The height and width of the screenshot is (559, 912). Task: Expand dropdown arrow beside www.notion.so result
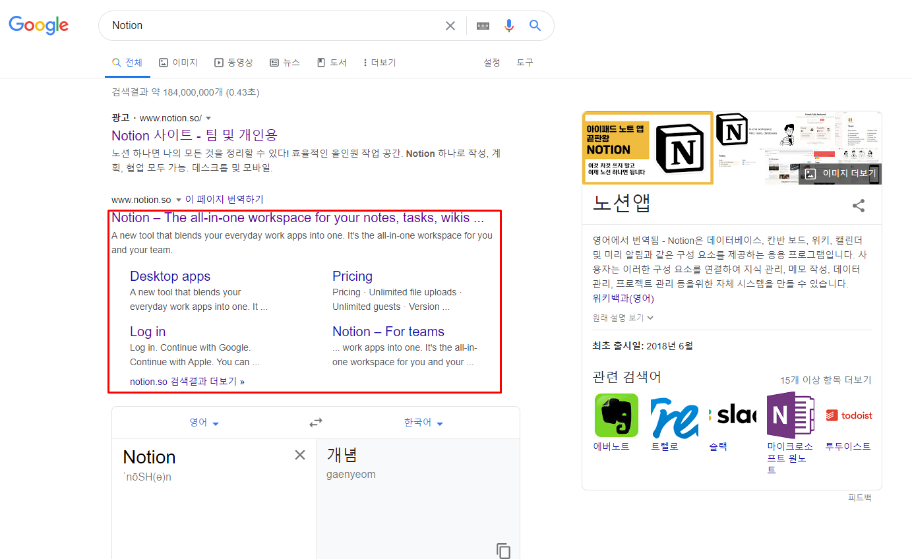[x=178, y=200]
